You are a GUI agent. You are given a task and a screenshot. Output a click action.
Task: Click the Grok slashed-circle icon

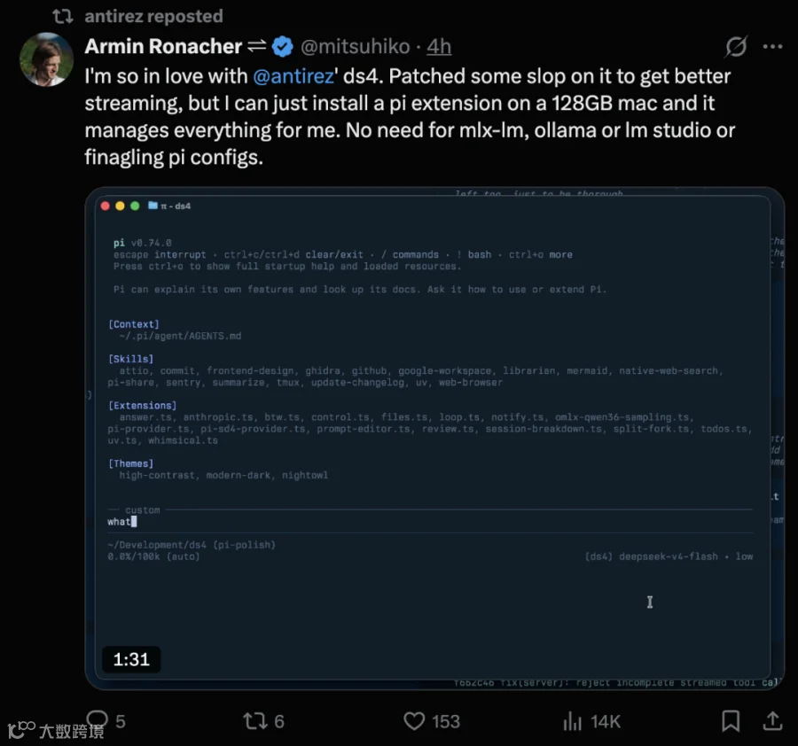[736, 47]
